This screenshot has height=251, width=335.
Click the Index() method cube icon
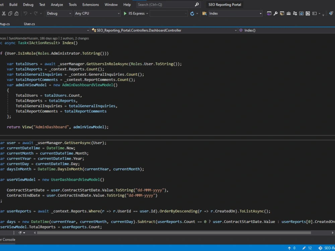coord(241,30)
